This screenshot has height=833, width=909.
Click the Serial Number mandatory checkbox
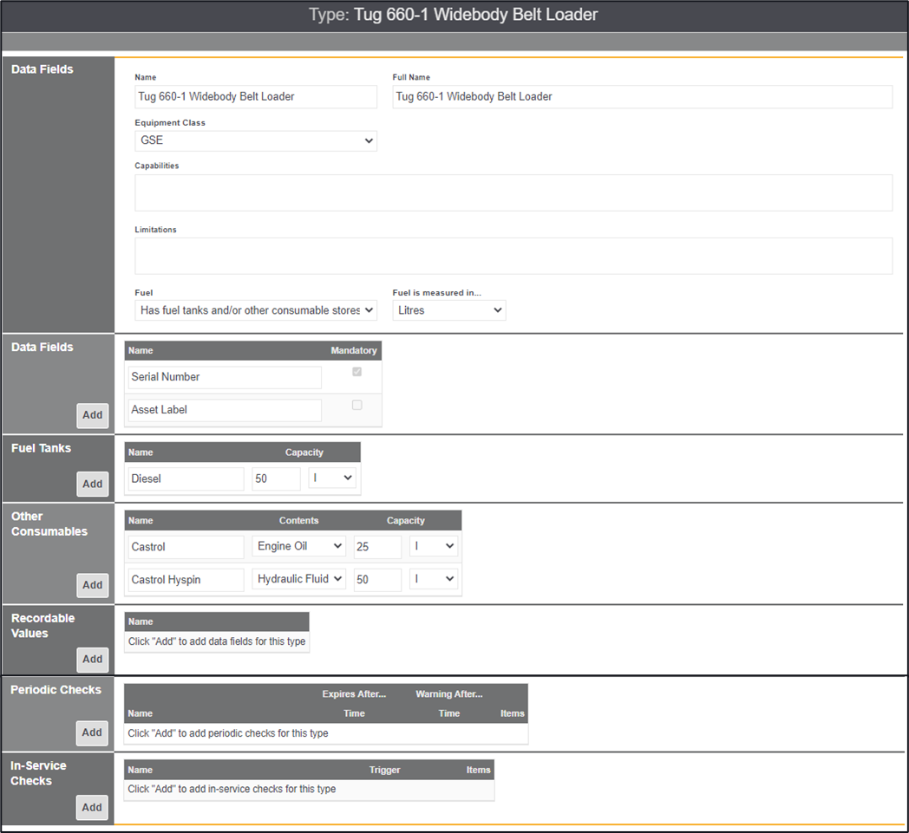coord(356,372)
